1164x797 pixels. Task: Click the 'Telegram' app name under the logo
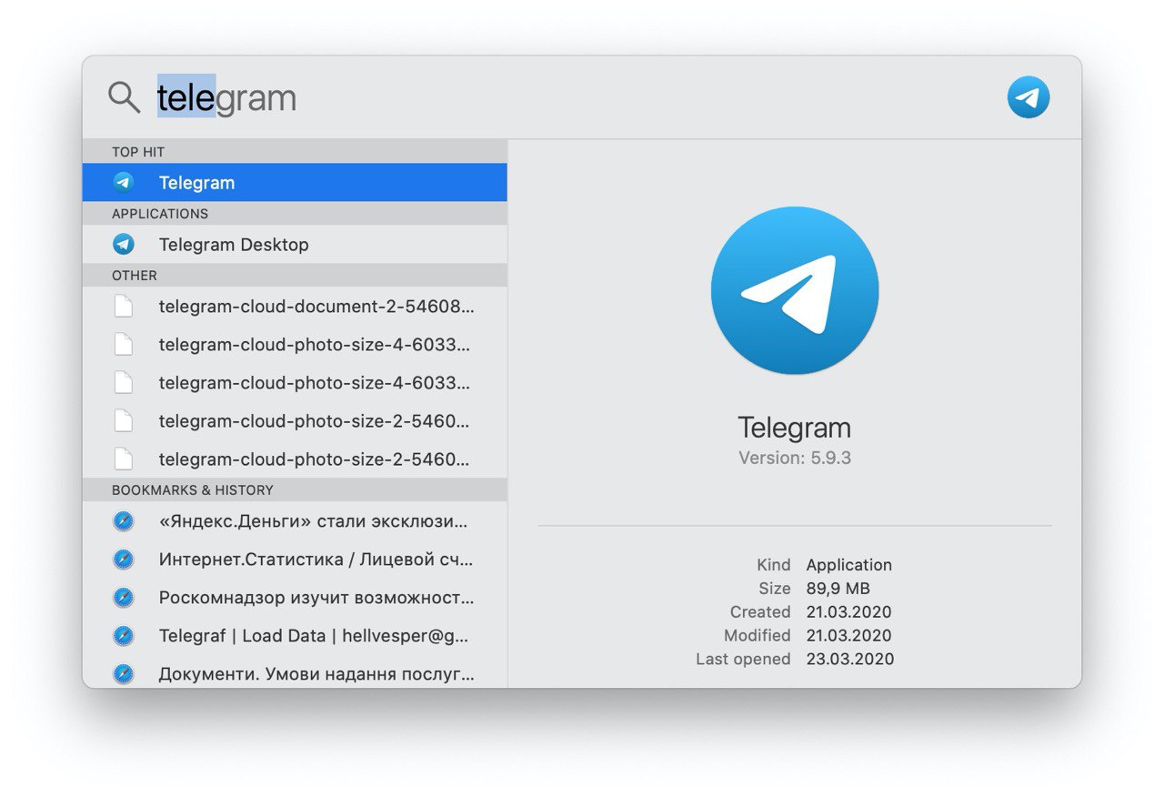[795, 428]
